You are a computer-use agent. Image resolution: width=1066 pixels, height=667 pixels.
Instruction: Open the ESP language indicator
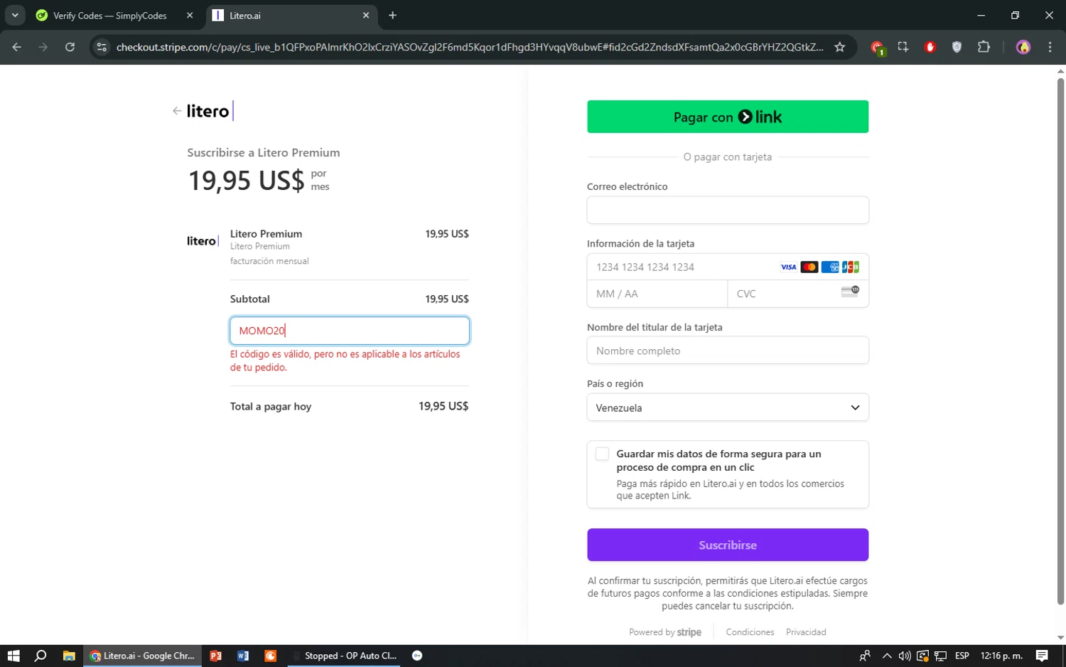pos(962,656)
